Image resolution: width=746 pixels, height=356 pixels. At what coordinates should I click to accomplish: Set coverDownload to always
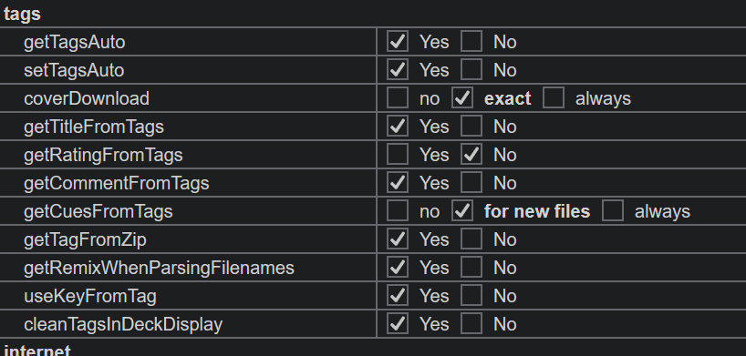[554, 98]
